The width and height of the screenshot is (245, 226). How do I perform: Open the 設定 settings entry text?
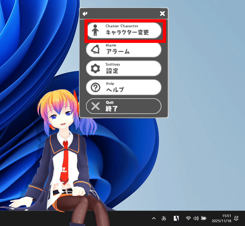112,71
